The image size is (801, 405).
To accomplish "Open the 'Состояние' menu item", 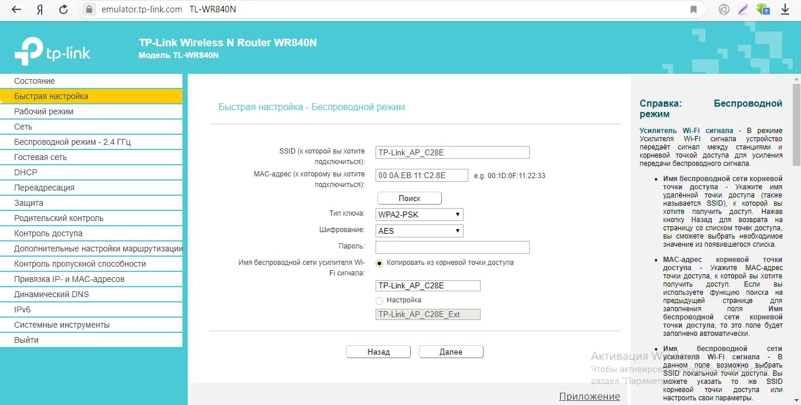I will [91, 81].
